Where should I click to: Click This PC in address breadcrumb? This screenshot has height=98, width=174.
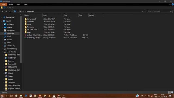pyautogui.click(x=21, y=11)
